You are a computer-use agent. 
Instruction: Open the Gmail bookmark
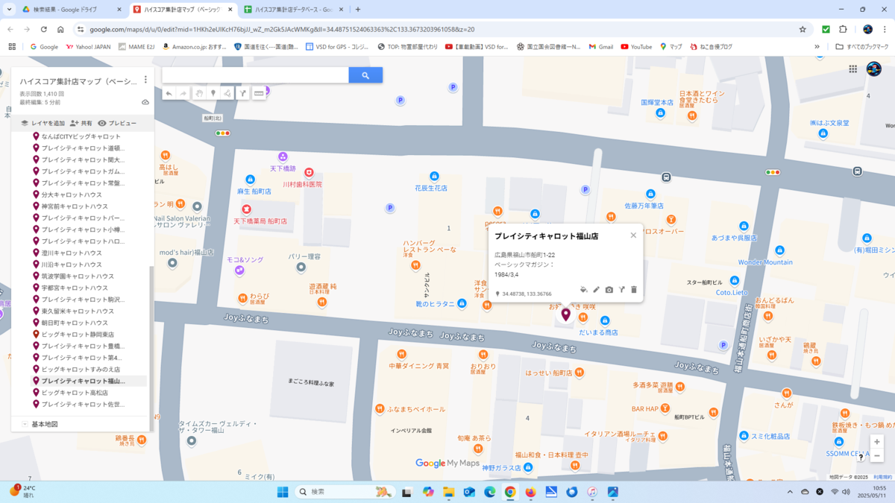coord(601,47)
